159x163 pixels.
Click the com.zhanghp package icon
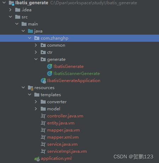tap(37, 38)
